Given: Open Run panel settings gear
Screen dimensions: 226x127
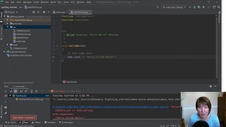Looking at the screenshot, I should point(210,86).
